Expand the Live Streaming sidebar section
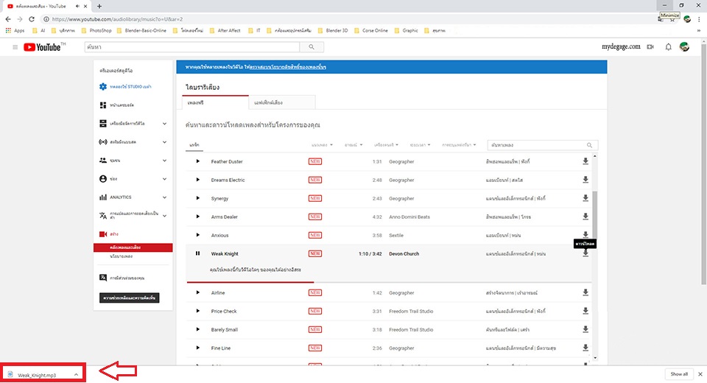Image resolution: width=707 pixels, height=383 pixels. pos(164,142)
